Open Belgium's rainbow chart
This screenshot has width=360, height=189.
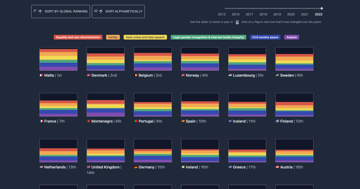coord(153,59)
